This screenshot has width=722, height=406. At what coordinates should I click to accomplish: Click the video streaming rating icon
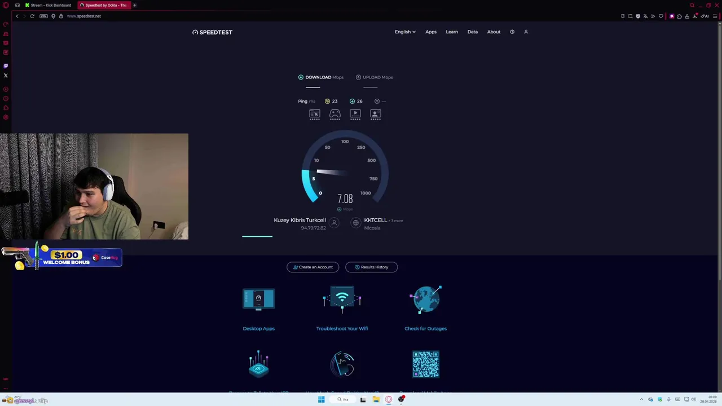355,114
